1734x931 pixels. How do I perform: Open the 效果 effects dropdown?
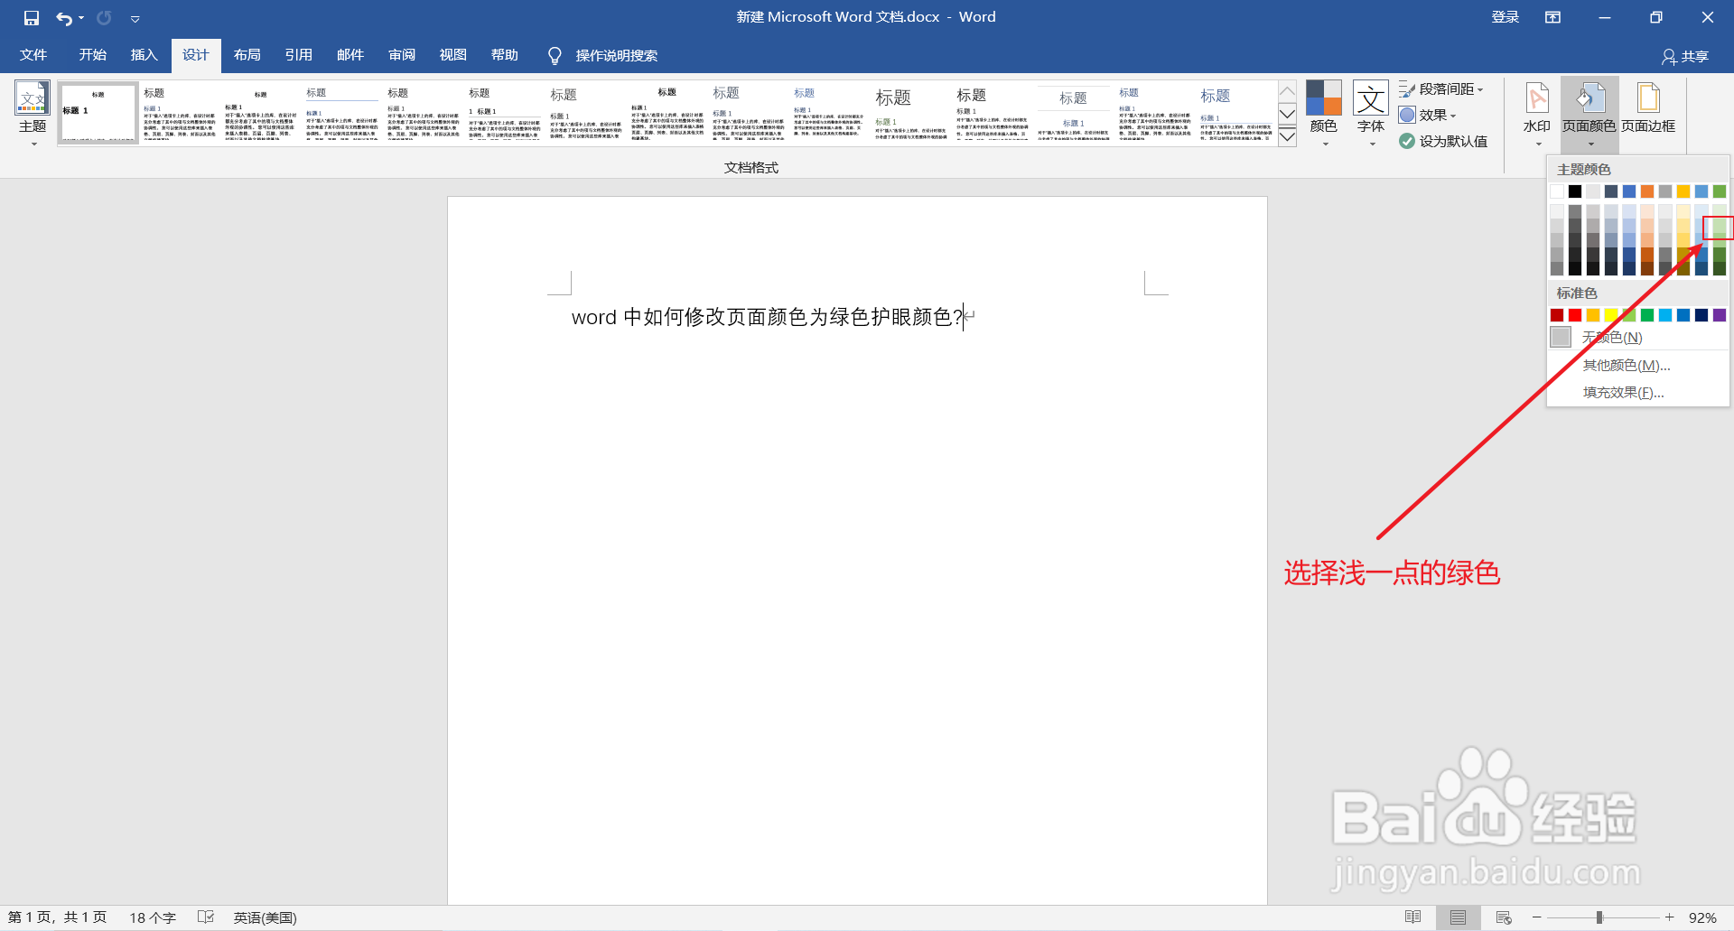[x=1428, y=115]
